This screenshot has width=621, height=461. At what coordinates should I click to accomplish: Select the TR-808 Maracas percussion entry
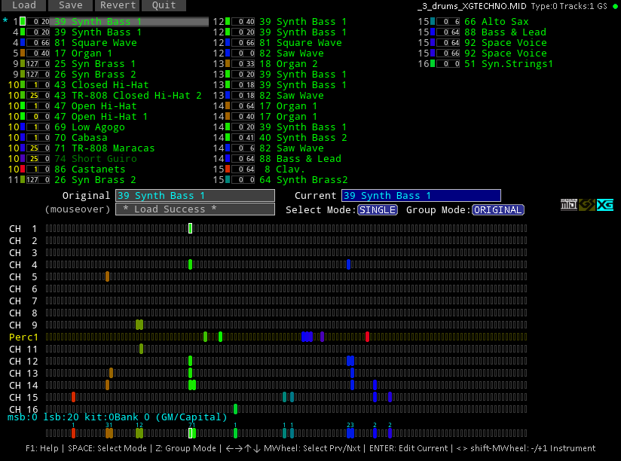click(104, 148)
